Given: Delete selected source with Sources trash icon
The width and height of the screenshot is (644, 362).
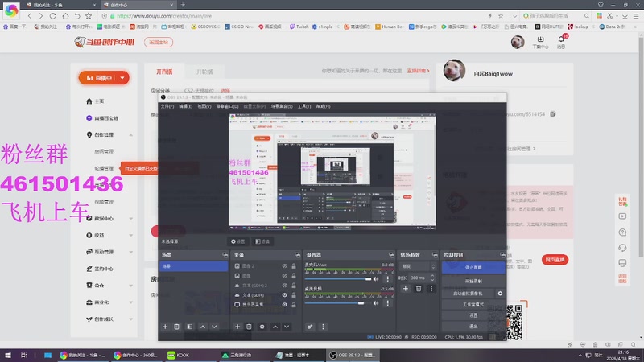Looking at the screenshot, I should pyautogui.click(x=249, y=327).
